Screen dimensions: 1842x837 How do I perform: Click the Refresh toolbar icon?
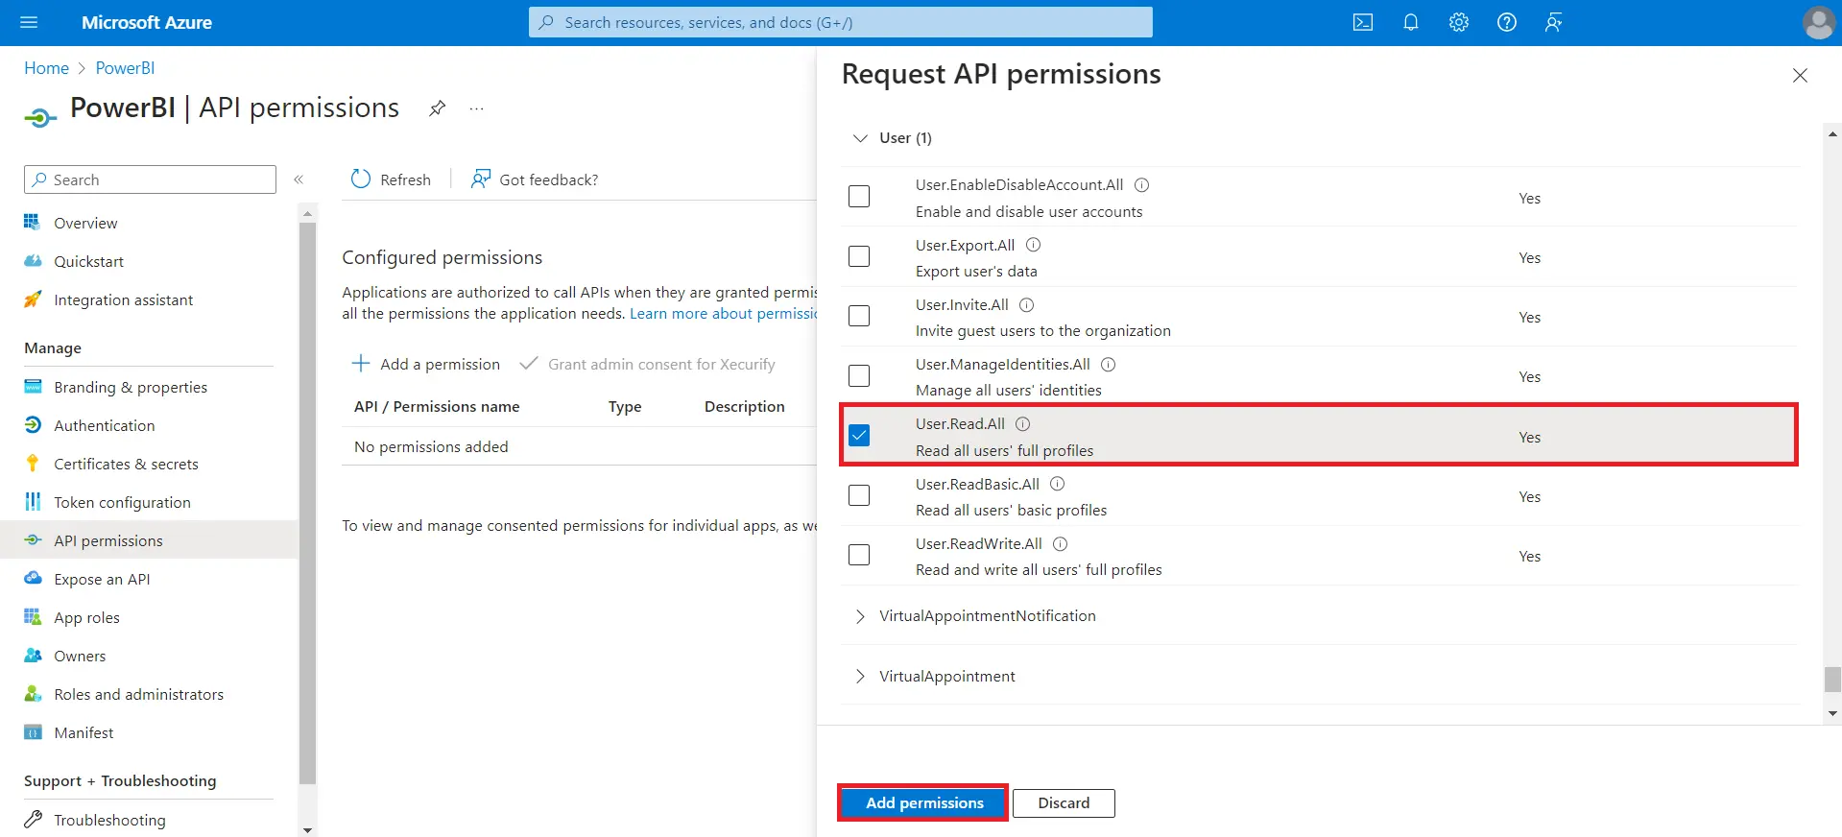(x=361, y=179)
